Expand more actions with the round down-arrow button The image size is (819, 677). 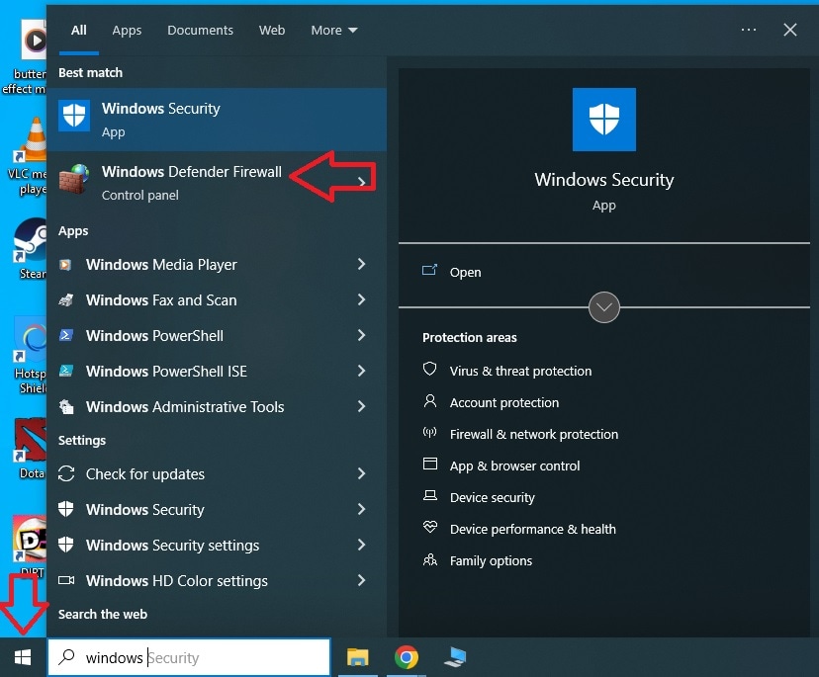603,307
